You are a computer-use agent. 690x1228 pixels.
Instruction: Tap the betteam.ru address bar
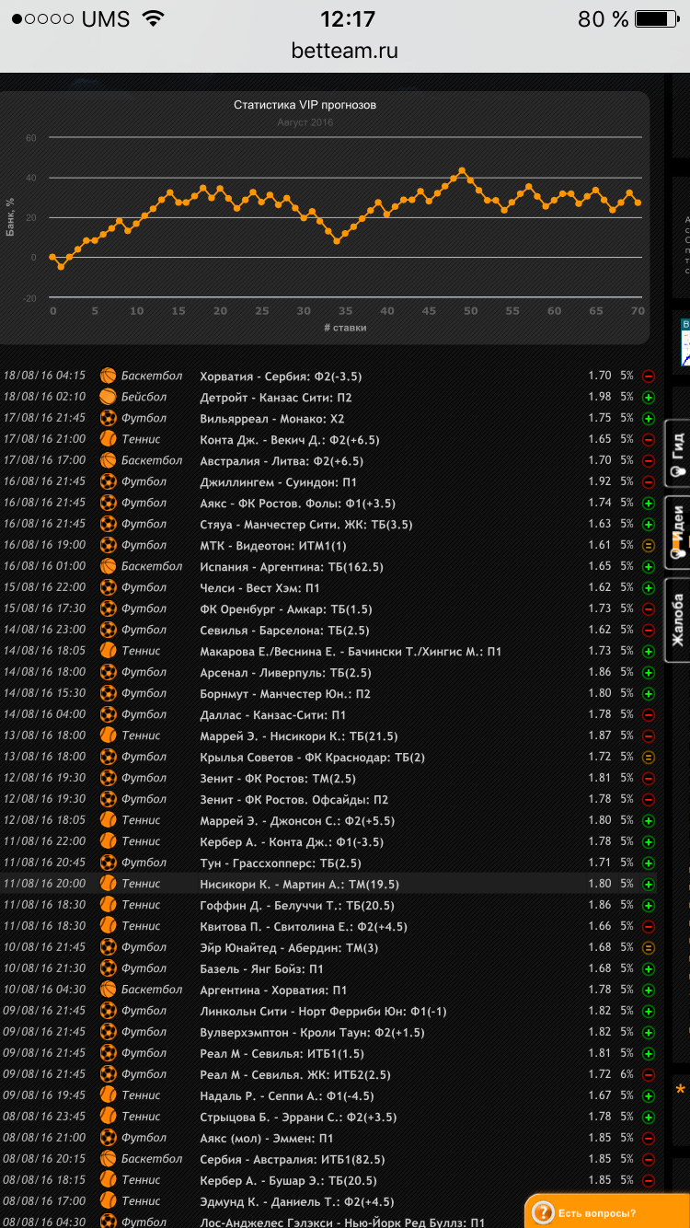pos(345,51)
